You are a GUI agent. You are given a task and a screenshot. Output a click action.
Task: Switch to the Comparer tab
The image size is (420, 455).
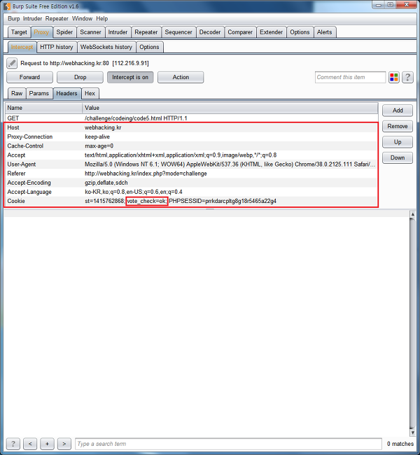pos(240,32)
